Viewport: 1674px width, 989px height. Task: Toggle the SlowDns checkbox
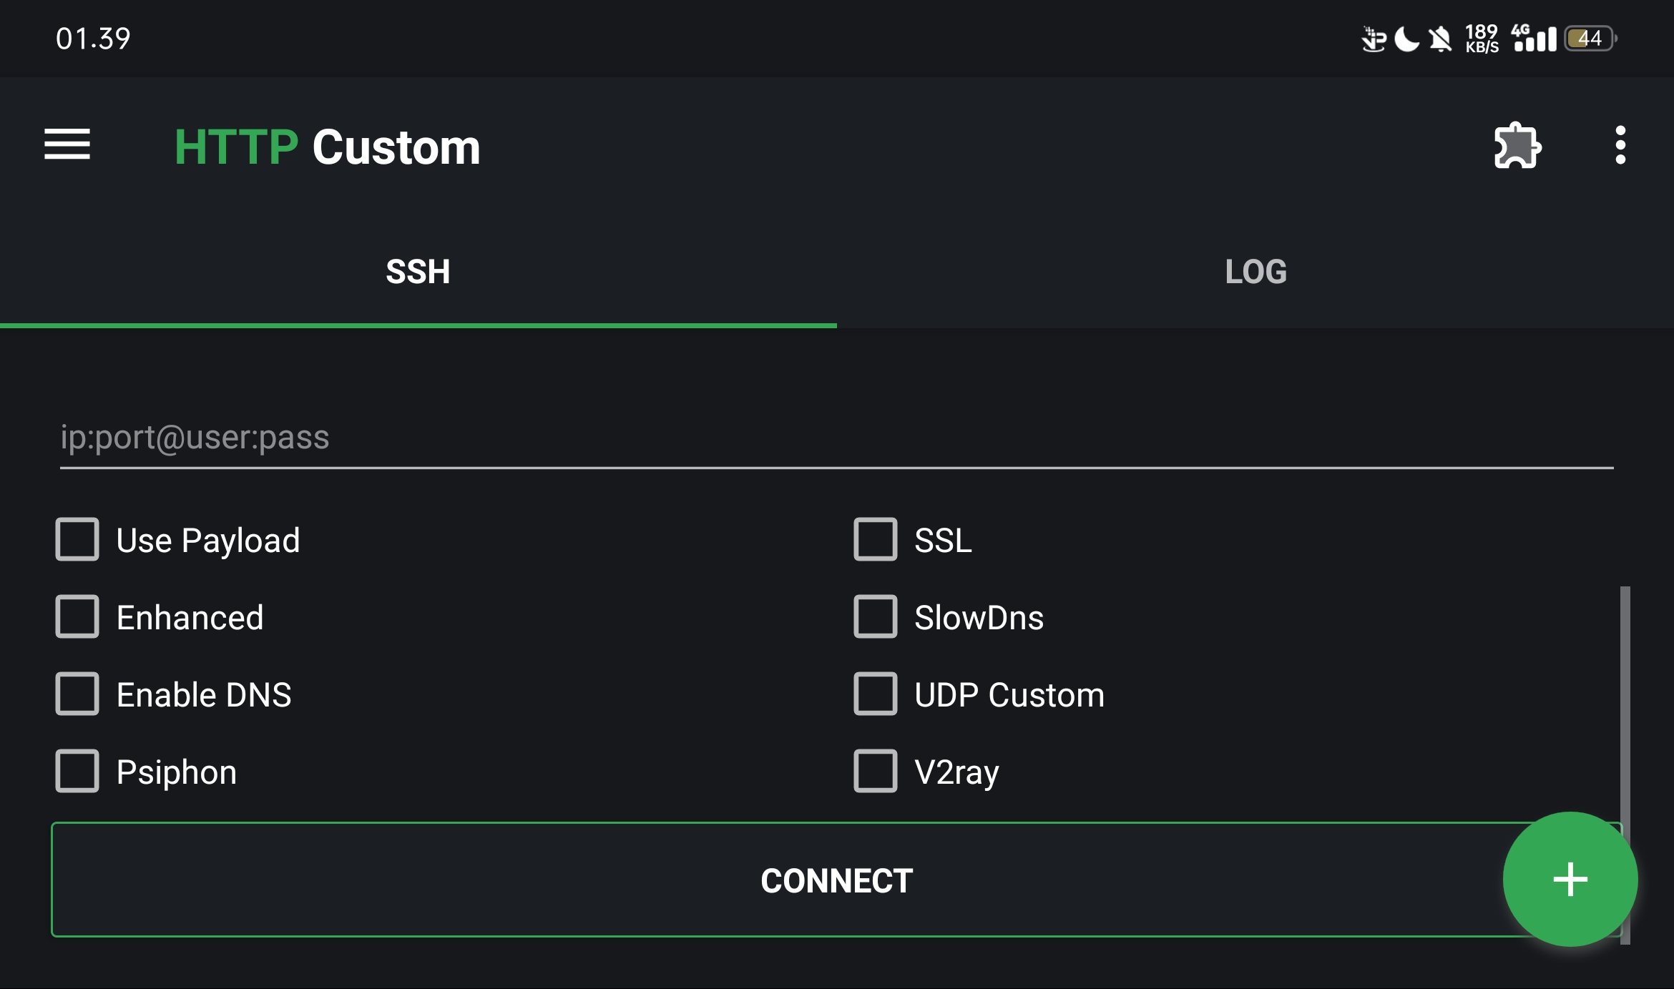coord(876,616)
